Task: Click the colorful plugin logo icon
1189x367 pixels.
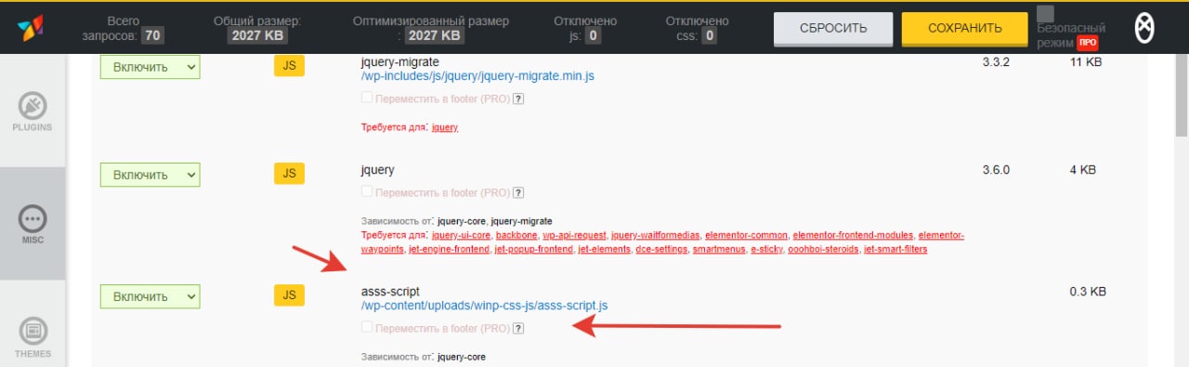Action: (32, 28)
